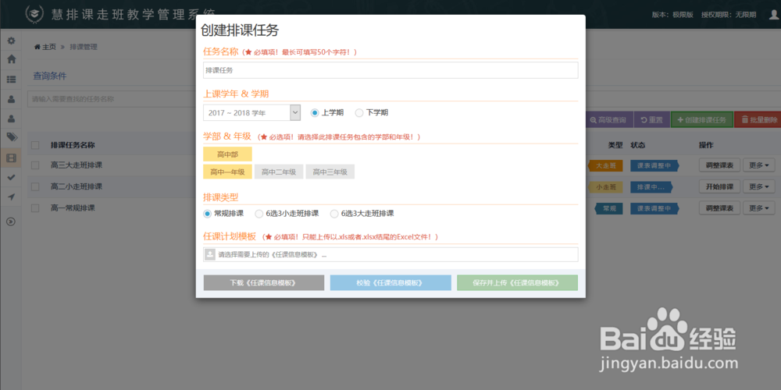Open the location arrow icon in sidebar

[x=11, y=197]
